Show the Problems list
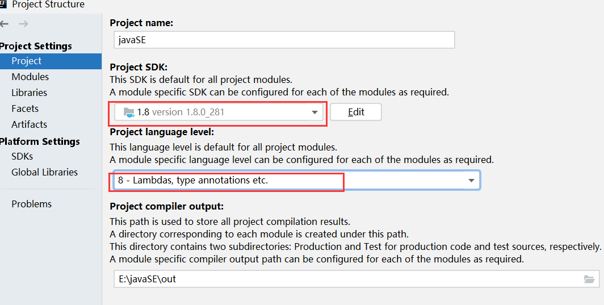Image resolution: width=604 pixels, height=305 pixels. pyautogui.click(x=31, y=204)
